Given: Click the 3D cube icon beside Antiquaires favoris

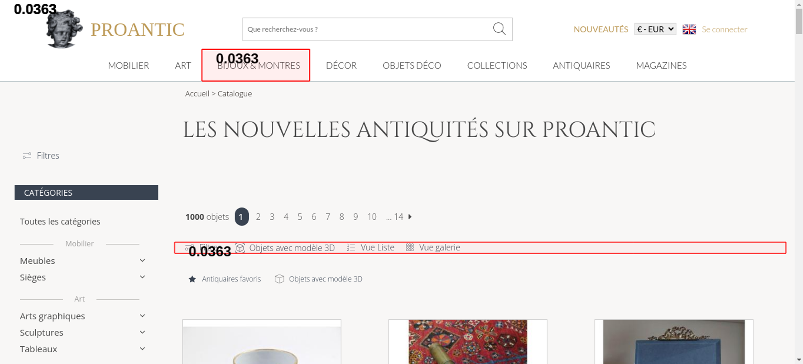Looking at the screenshot, I should click(279, 279).
